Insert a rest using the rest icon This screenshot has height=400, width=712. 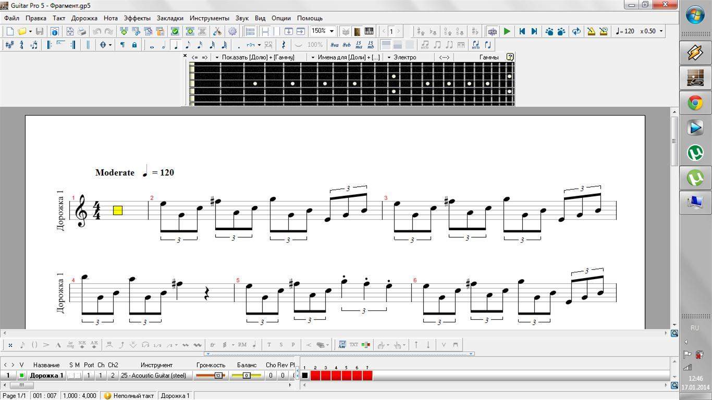pos(283,45)
